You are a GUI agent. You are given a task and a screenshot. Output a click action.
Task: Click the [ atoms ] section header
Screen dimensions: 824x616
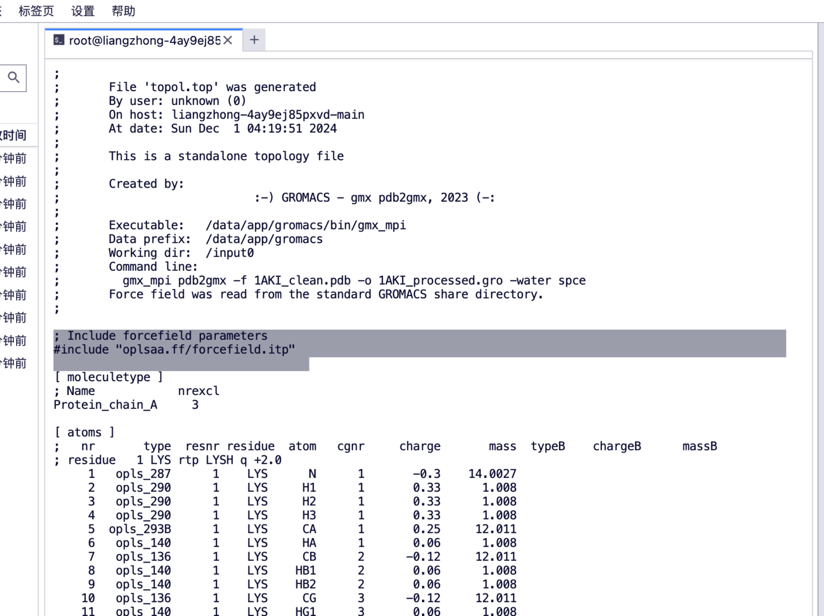pos(85,433)
